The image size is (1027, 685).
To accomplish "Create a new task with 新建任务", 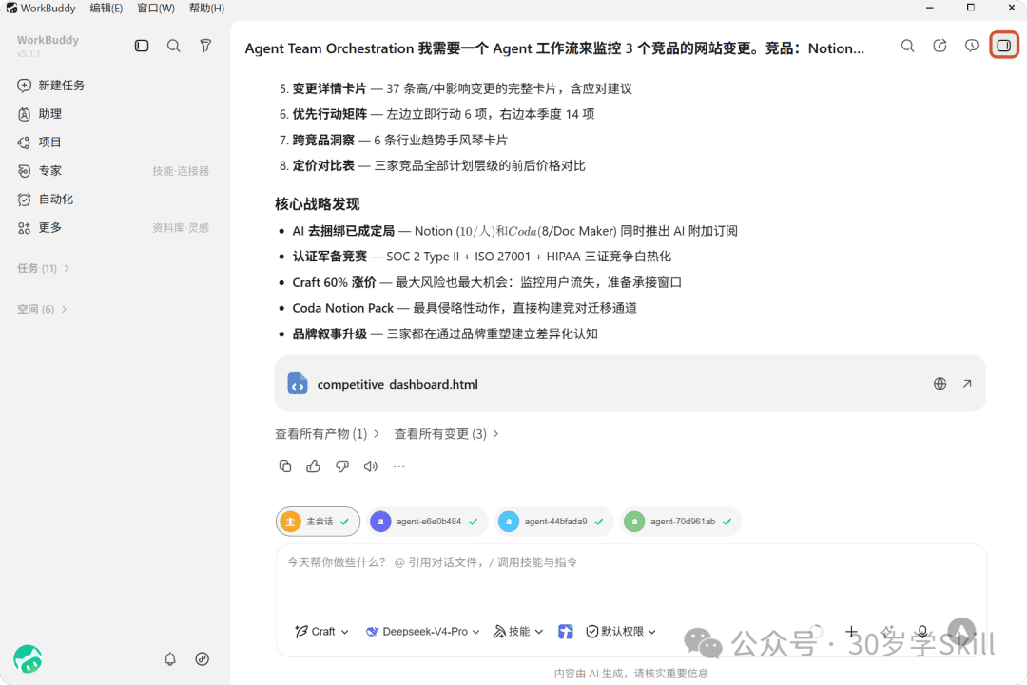I will pos(51,86).
